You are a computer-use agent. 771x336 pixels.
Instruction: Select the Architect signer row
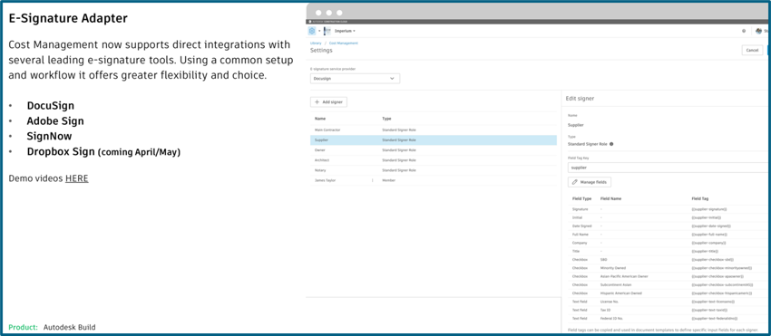[434, 160]
